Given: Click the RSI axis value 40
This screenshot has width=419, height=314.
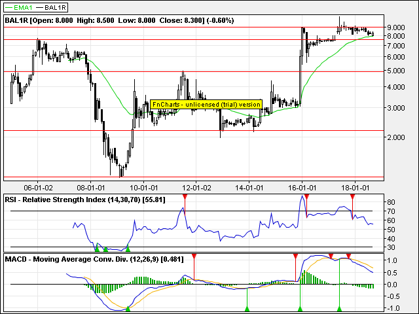Looking at the screenshot, I should [391, 239].
